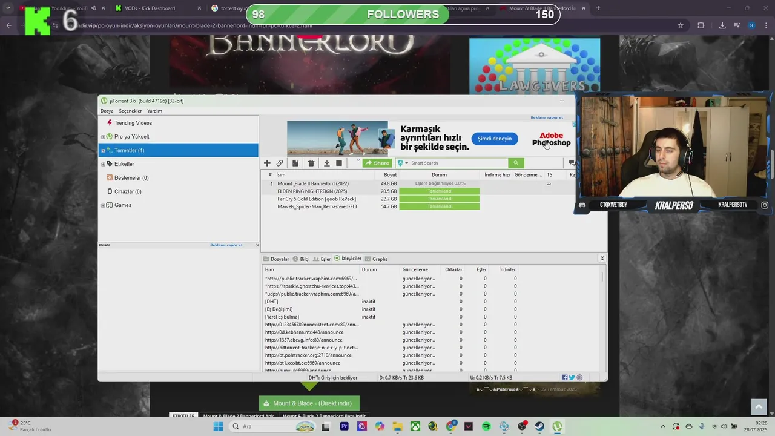Click the uTorrent taskbar icon
The image size is (775, 436).
click(x=558, y=426)
